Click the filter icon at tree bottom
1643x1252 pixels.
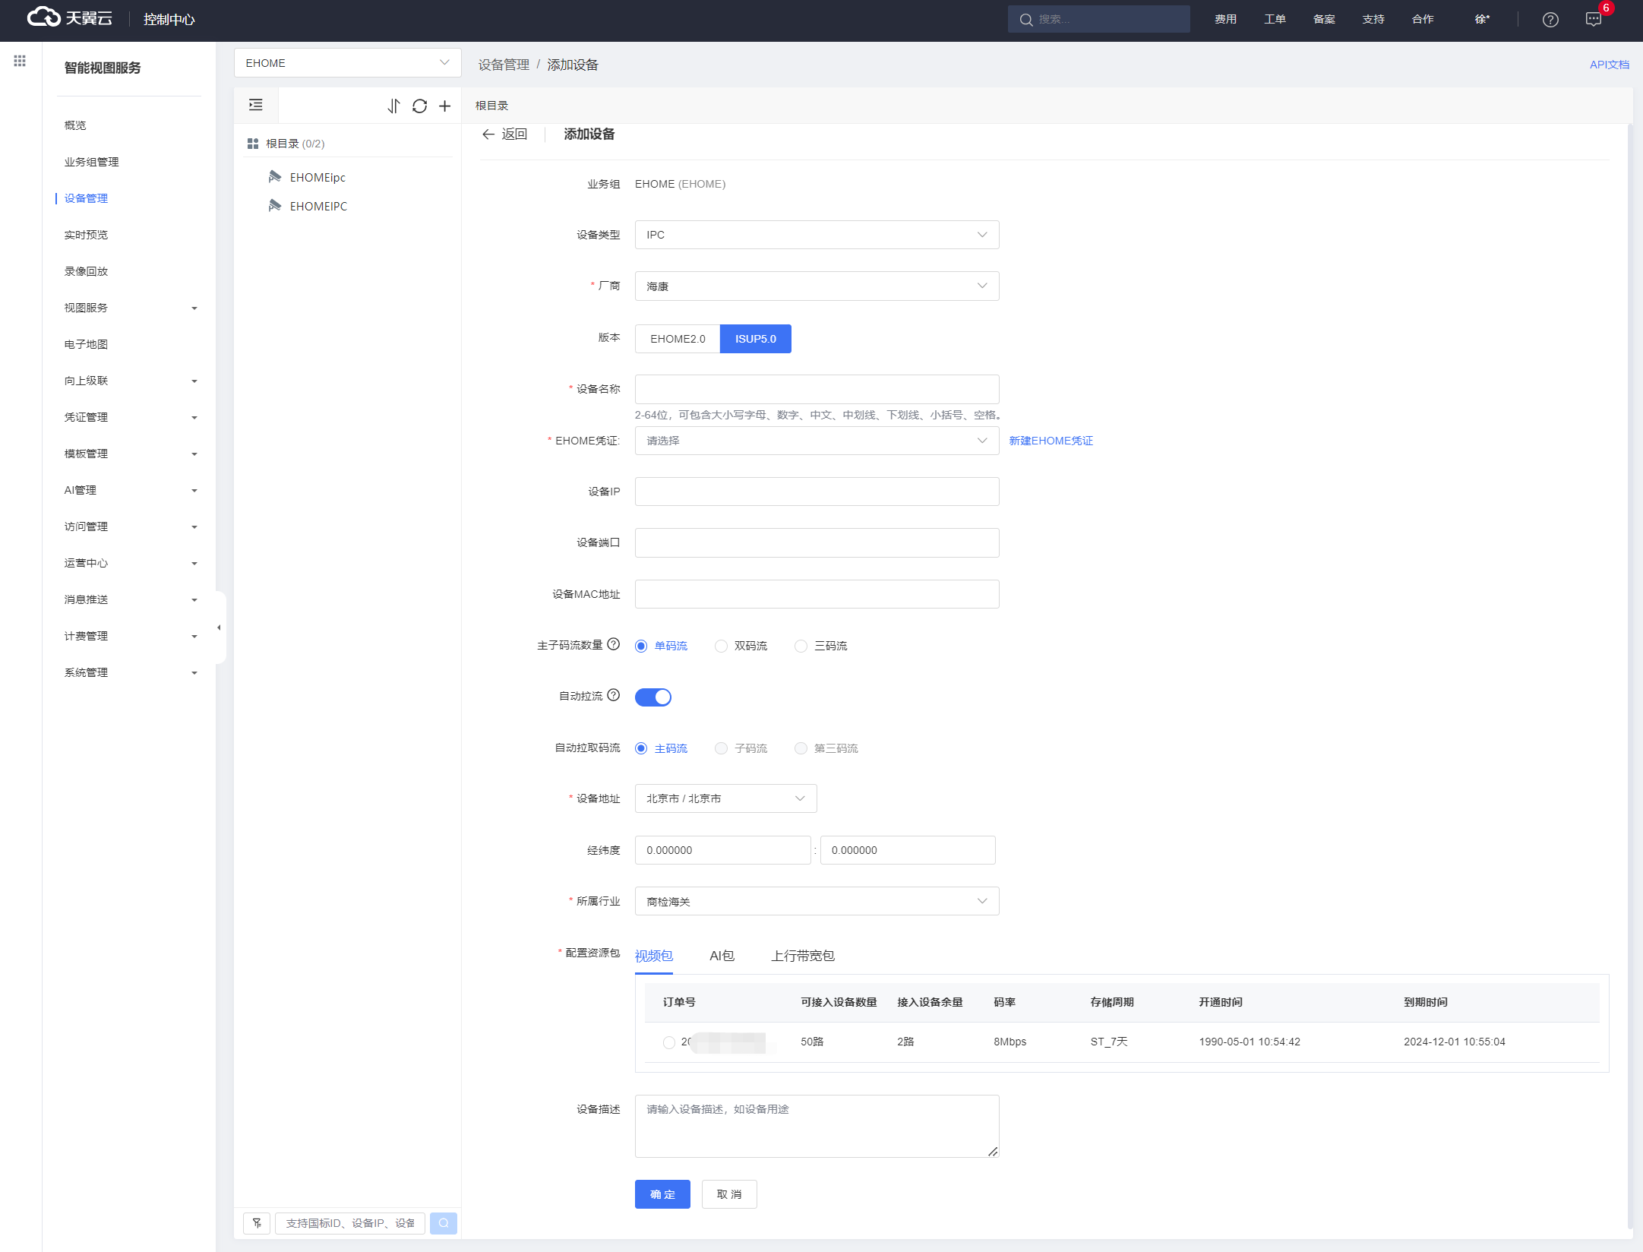coord(257,1223)
